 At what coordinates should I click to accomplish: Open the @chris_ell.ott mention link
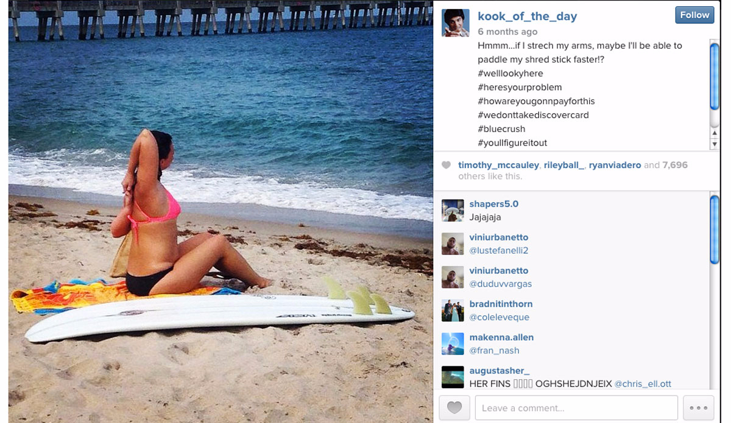(x=643, y=384)
